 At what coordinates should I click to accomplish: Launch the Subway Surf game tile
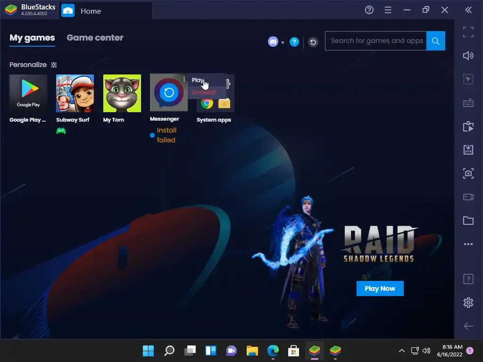75,93
